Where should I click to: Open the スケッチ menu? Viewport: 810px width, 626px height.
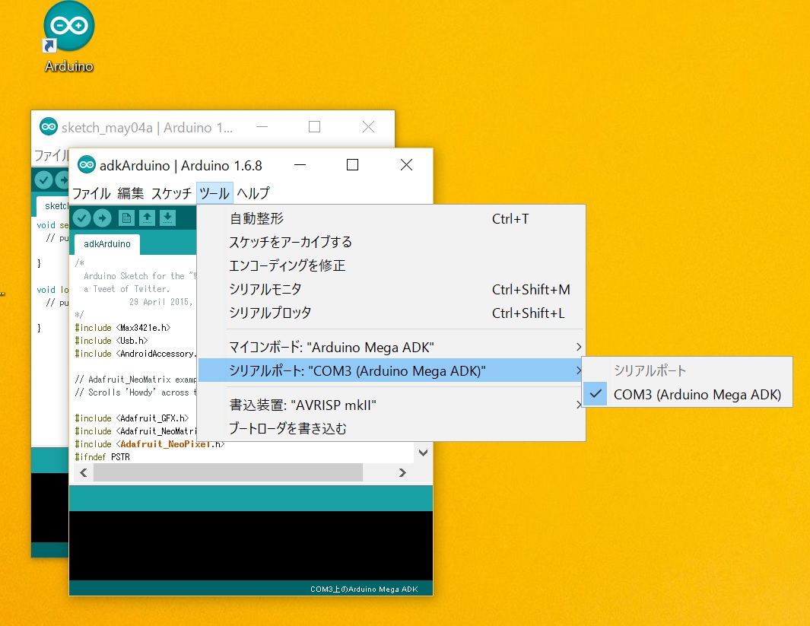pyautogui.click(x=171, y=193)
